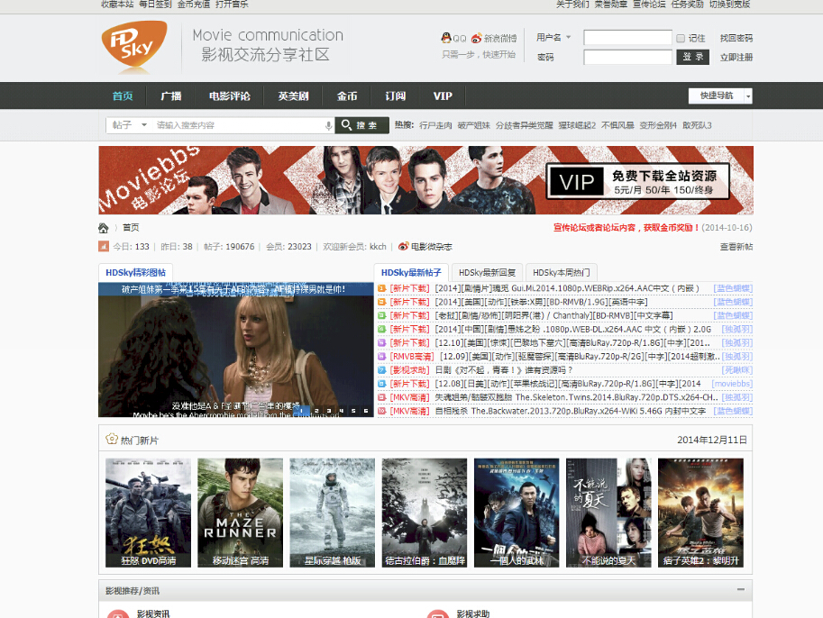Click the home icon in the breadcrumb

point(104,228)
